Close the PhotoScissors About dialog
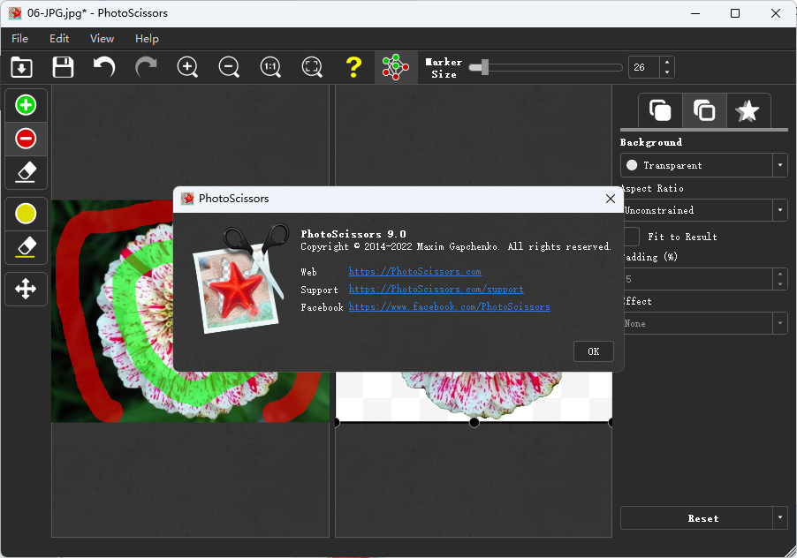This screenshot has height=558, width=797. tap(611, 199)
